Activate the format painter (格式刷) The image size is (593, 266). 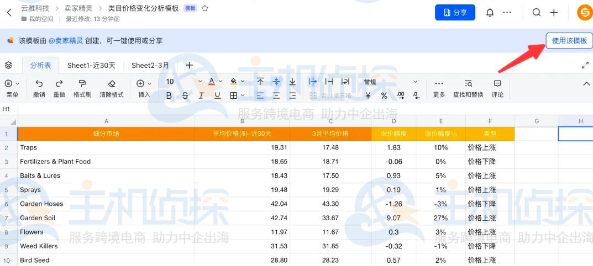pyautogui.click(x=82, y=88)
